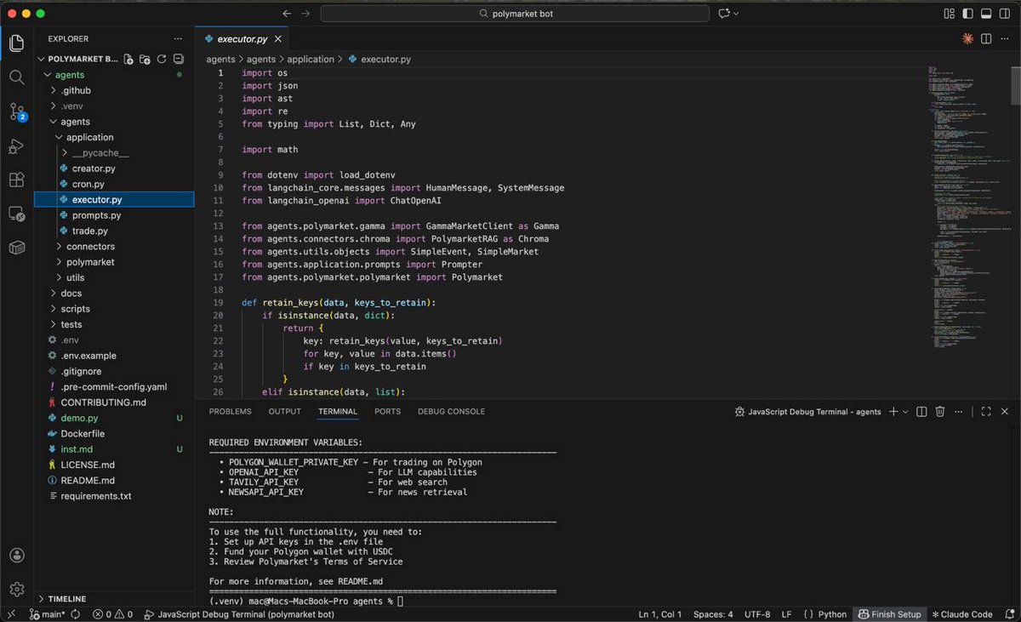Open Claude Code from the status bar
This screenshot has width=1021, height=622.
(x=962, y=613)
